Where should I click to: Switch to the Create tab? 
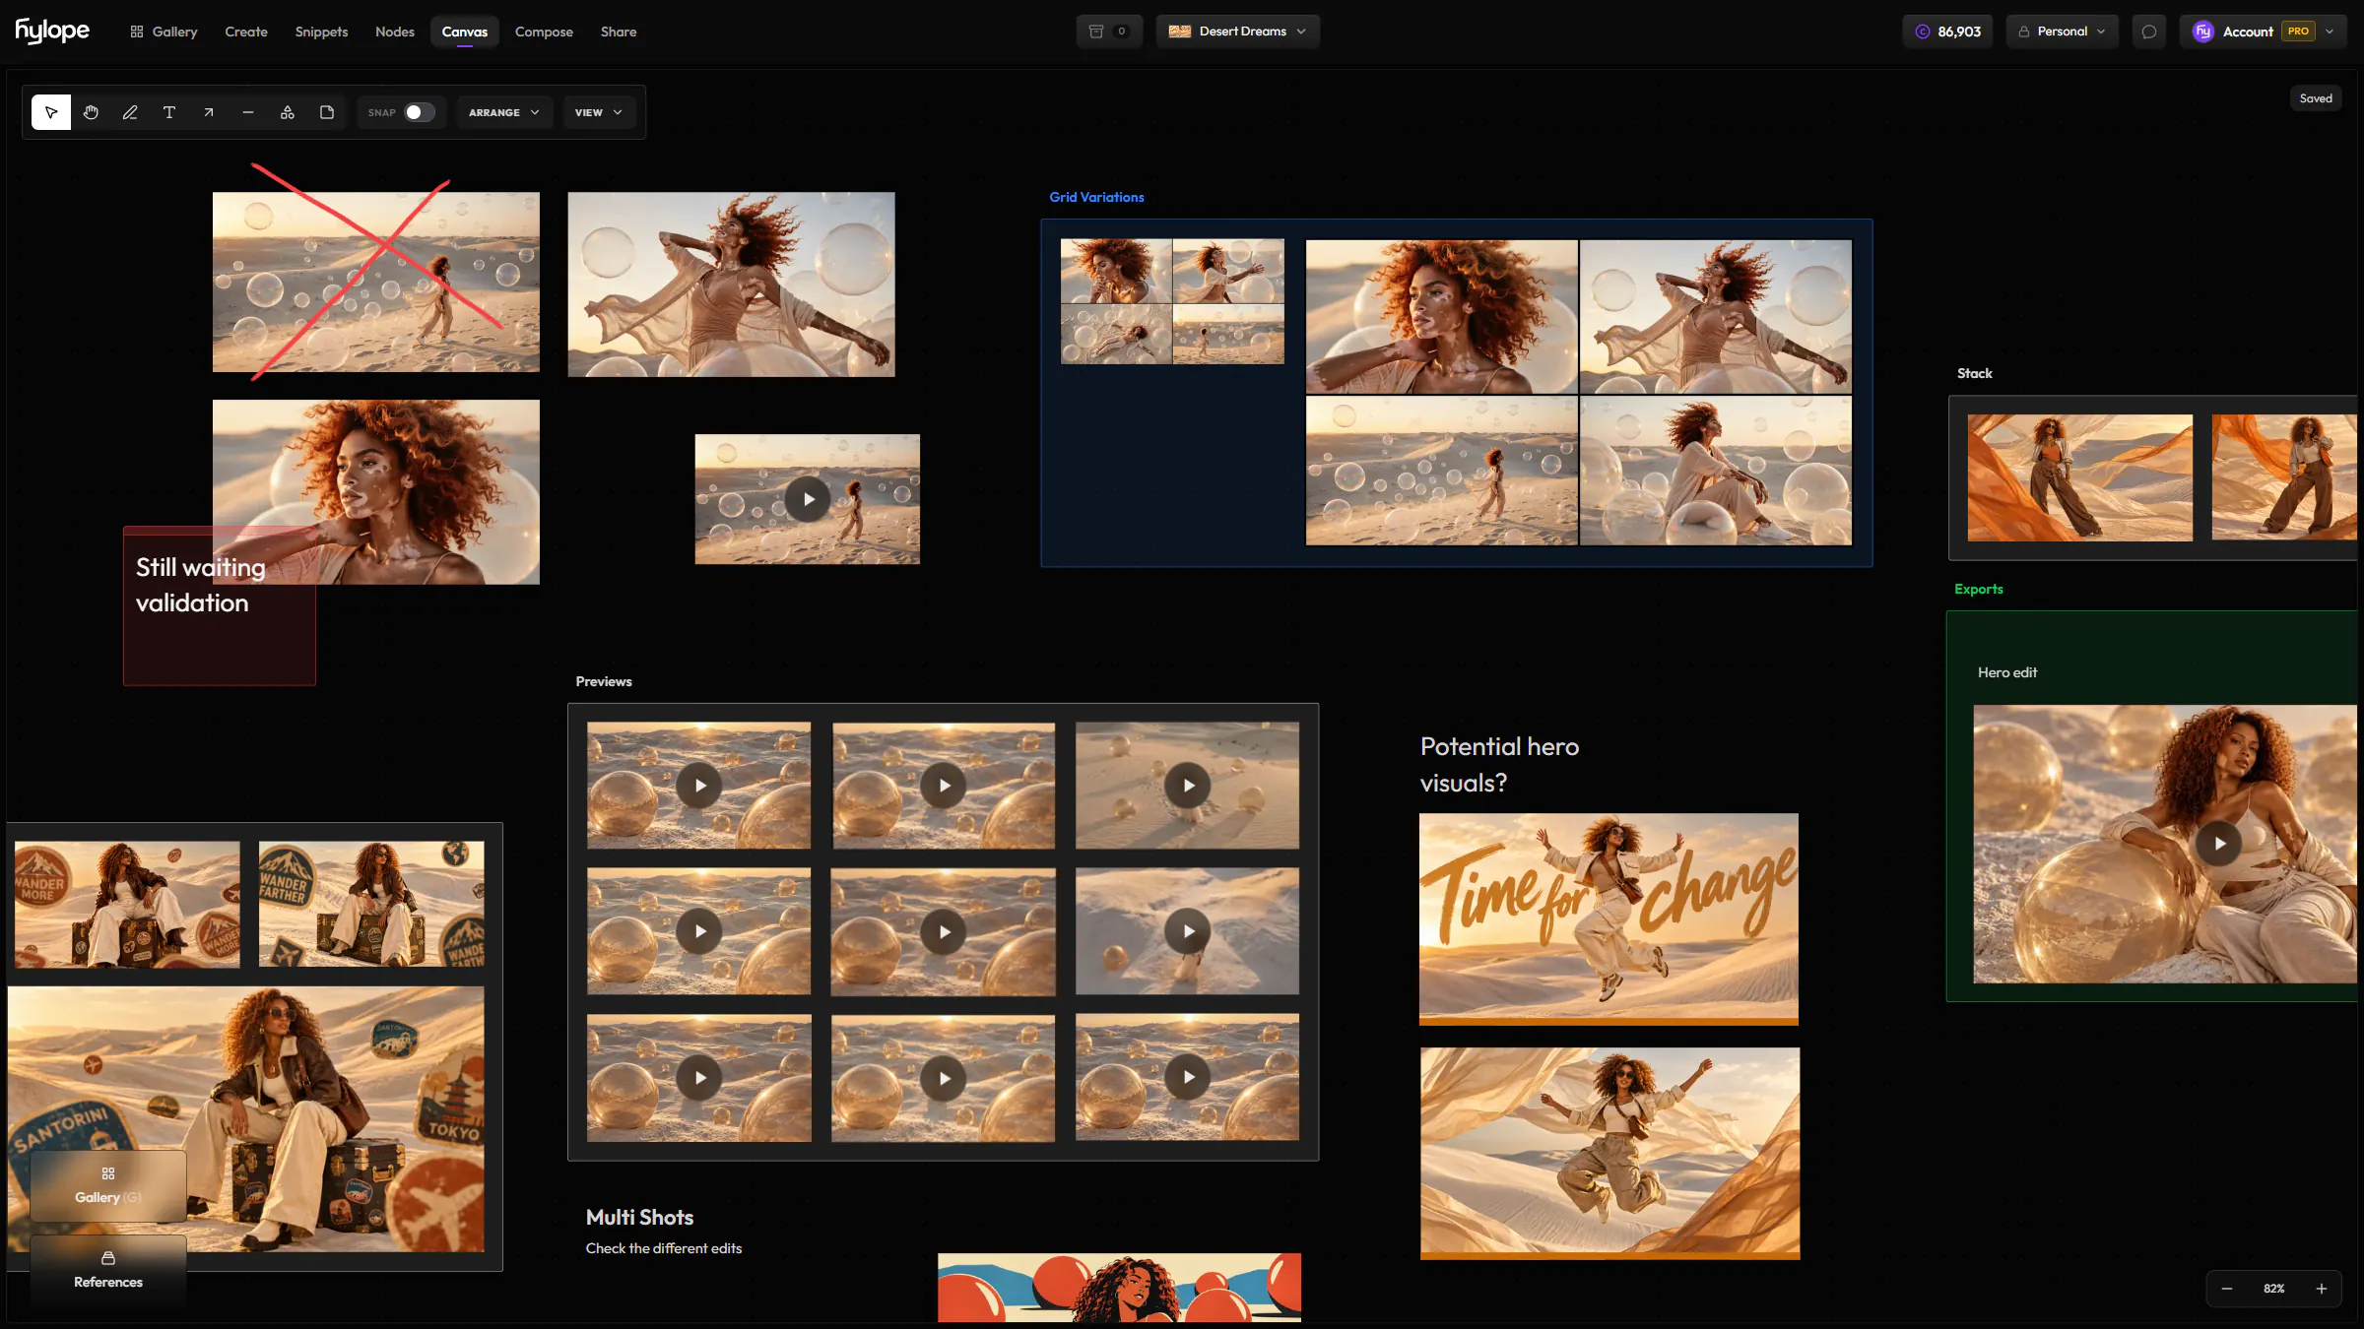(246, 32)
